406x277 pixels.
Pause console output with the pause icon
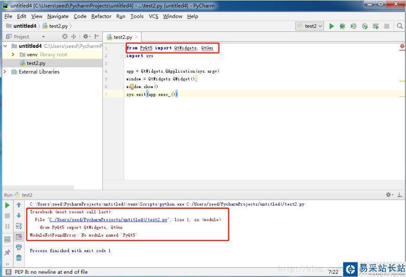click(7, 225)
